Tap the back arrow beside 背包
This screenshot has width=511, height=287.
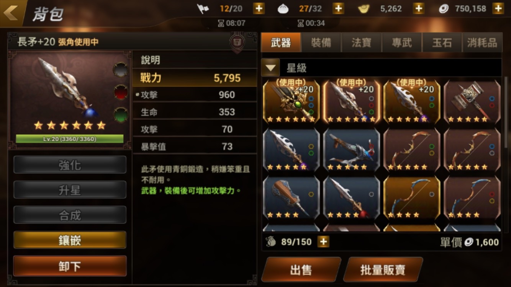pyautogui.click(x=11, y=13)
